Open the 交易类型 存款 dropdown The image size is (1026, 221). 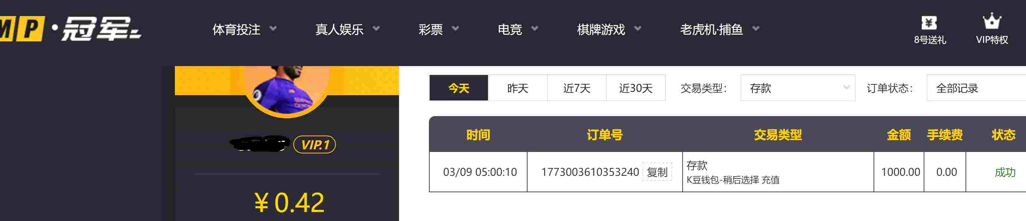coord(798,88)
